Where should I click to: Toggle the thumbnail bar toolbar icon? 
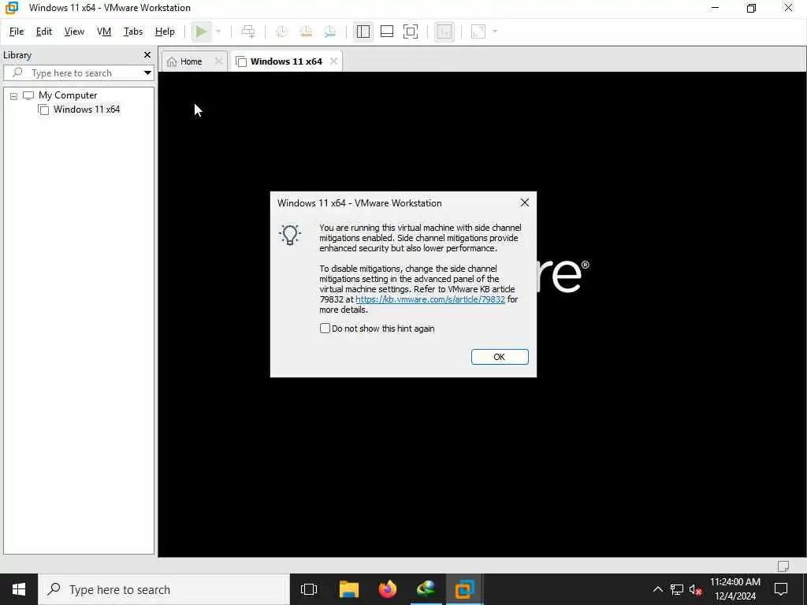[386, 32]
